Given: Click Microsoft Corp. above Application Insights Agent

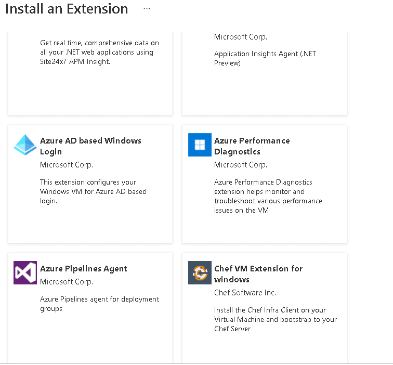Looking at the screenshot, I should coord(241,37).
